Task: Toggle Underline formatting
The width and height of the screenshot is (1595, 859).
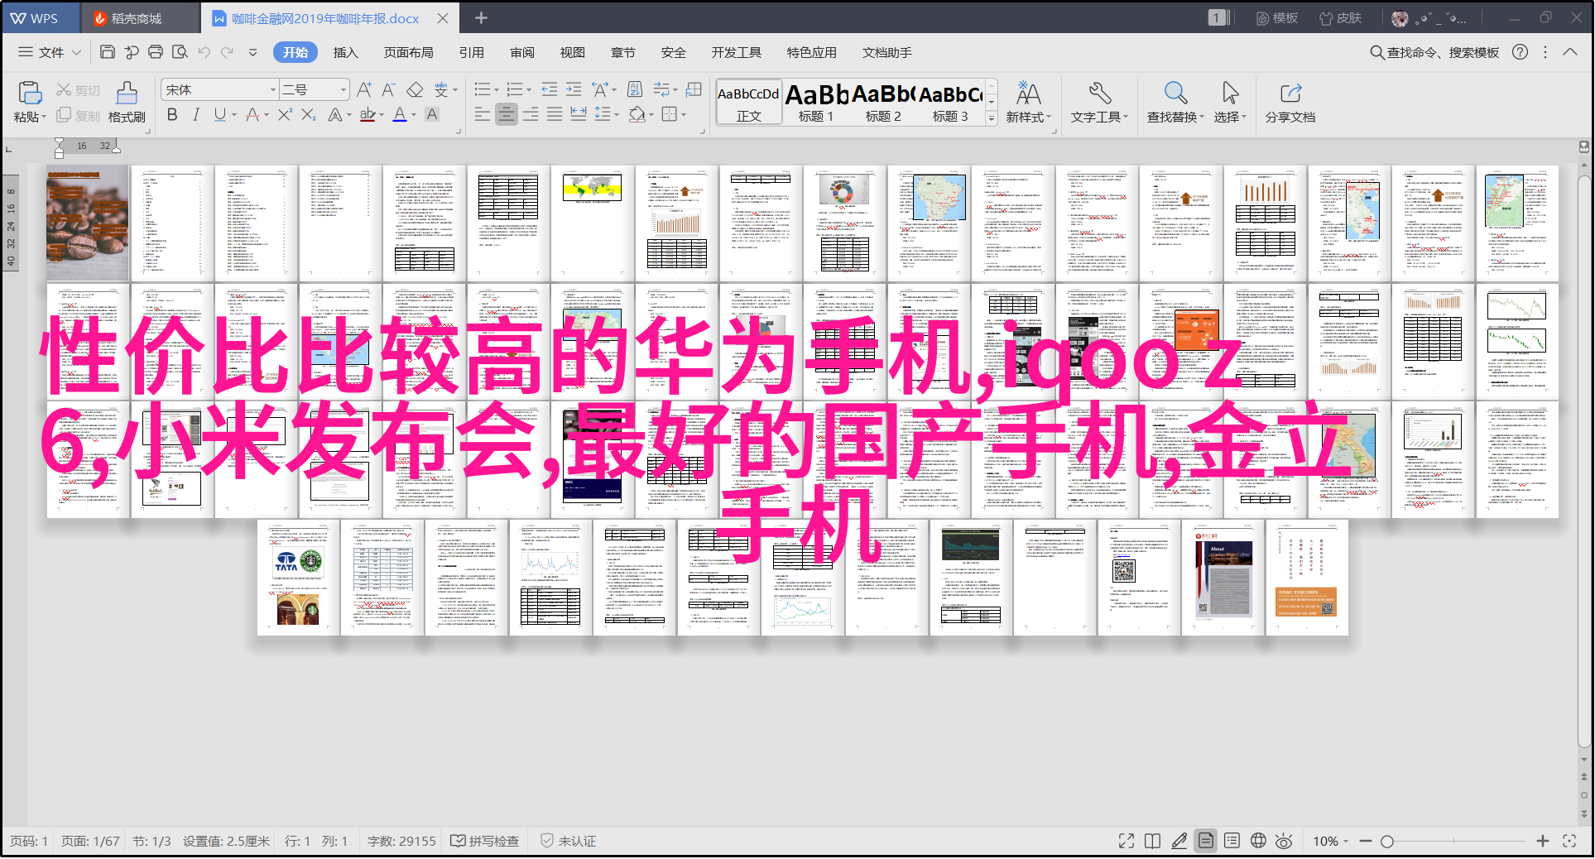Action: click(219, 115)
